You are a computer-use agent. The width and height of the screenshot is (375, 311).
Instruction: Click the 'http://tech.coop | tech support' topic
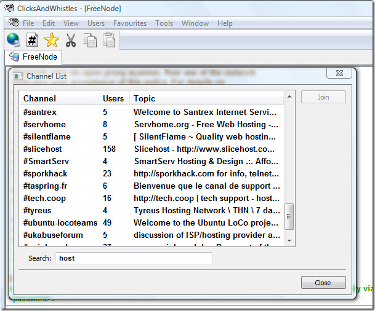coord(192,198)
